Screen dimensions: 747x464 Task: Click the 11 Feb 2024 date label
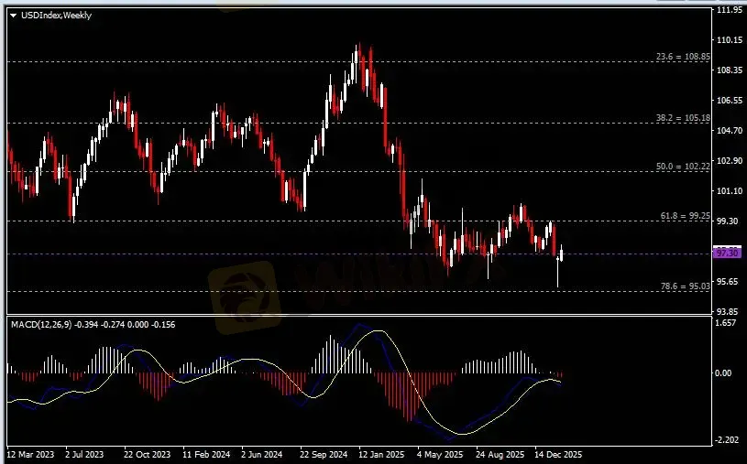[x=206, y=455]
